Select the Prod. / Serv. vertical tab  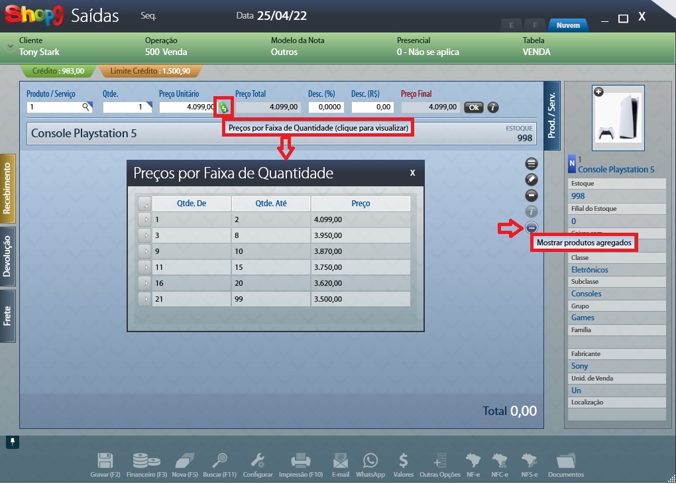pyautogui.click(x=552, y=115)
